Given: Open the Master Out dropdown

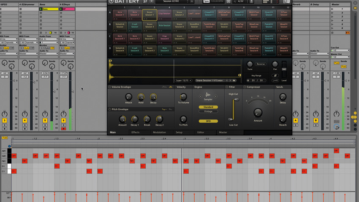Looking at the screenshot, I should coord(340,57).
